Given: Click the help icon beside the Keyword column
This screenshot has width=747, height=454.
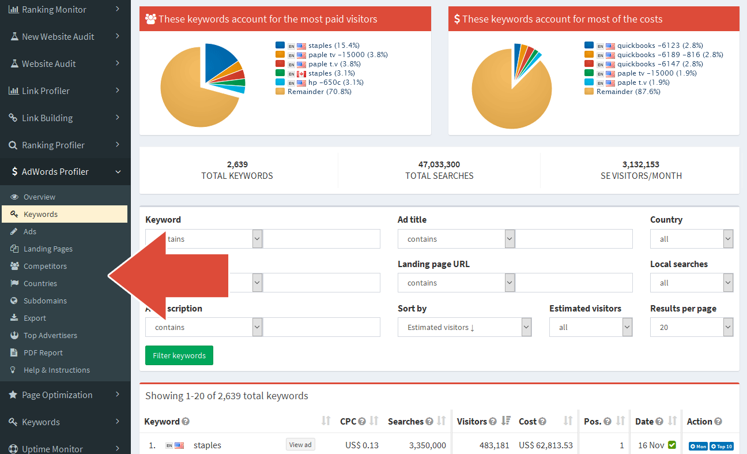Looking at the screenshot, I should (184, 421).
